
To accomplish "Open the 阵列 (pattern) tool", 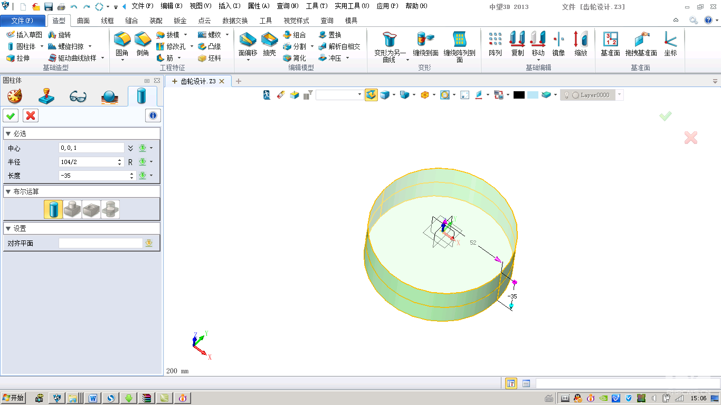I will 495,40.
